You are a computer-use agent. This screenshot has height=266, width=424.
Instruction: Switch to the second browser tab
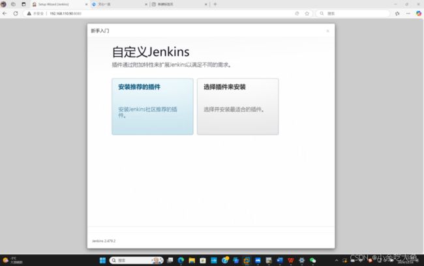119,5
